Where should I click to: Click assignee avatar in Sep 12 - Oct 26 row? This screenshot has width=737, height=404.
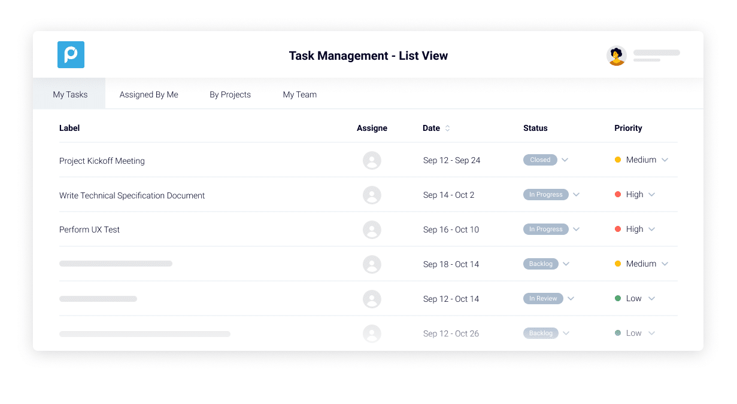(372, 333)
